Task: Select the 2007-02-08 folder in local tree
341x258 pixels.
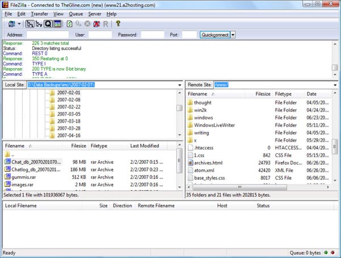Action: 69,100
